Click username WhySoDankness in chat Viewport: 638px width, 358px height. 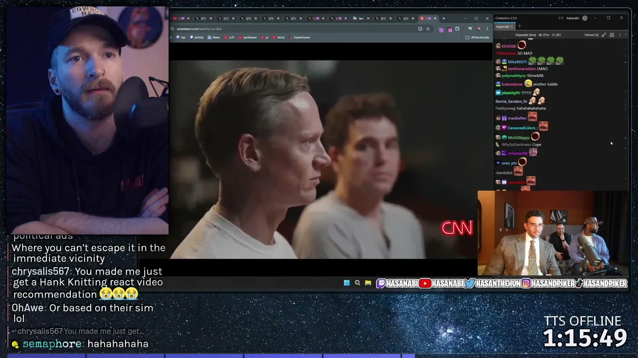(x=516, y=144)
